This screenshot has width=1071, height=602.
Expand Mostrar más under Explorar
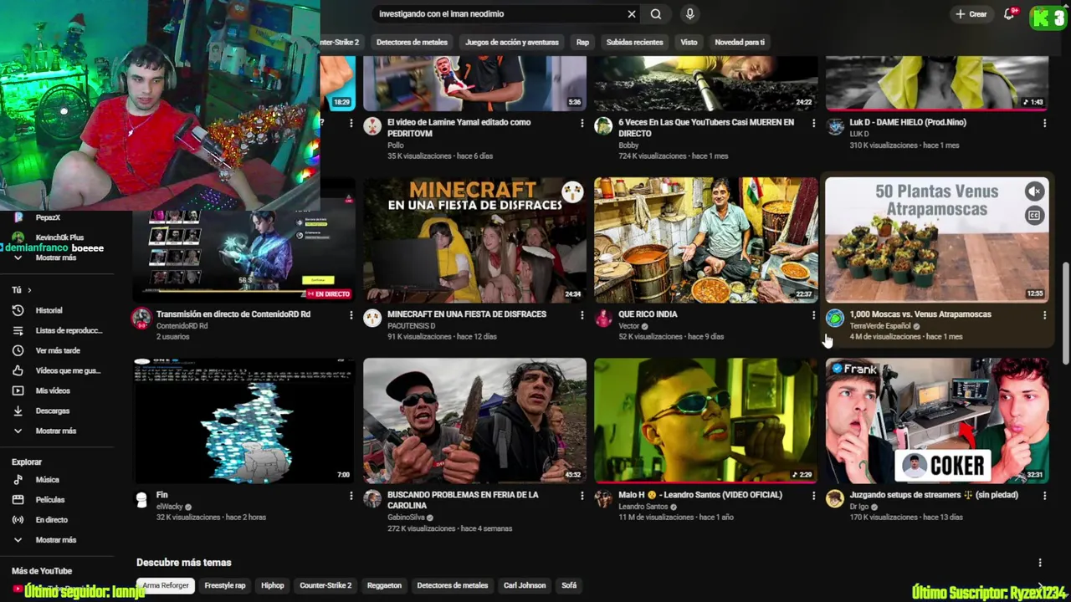(x=57, y=540)
